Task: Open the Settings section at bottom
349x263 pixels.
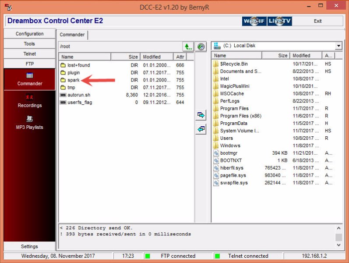Action: tap(30, 246)
